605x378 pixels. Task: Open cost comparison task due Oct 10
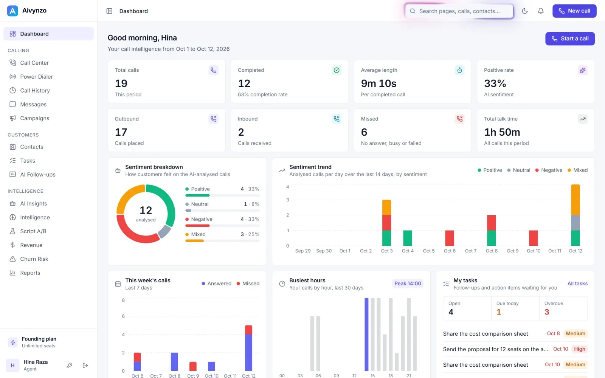click(x=515, y=365)
